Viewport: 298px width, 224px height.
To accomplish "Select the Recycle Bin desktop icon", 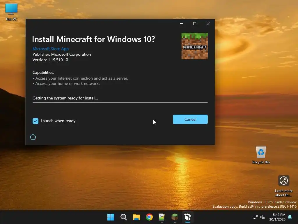I will (x=261, y=155).
